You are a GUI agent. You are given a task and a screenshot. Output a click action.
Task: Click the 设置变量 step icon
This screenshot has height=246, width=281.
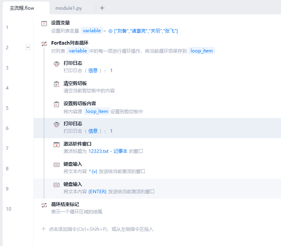pyautogui.click(x=44, y=24)
